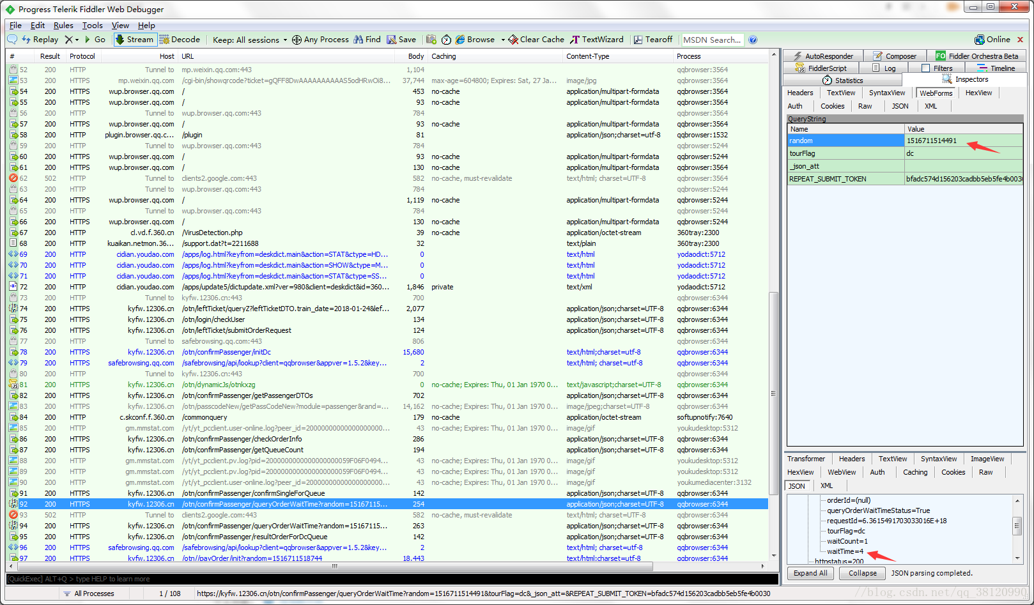1034x605 pixels.
Task: Switch request inspector to SyntaxView
Action: [x=887, y=93]
